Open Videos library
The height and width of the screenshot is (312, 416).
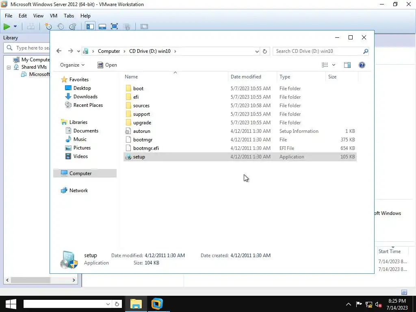click(x=76, y=156)
